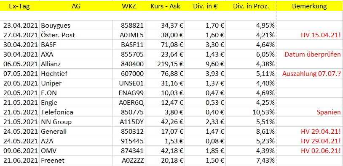This screenshot has width=343, height=166.
Task: Click WKZ cell A0JML5
Action: pos(129,35)
